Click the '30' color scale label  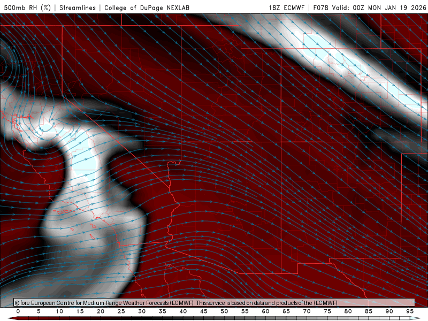[x=142, y=311]
